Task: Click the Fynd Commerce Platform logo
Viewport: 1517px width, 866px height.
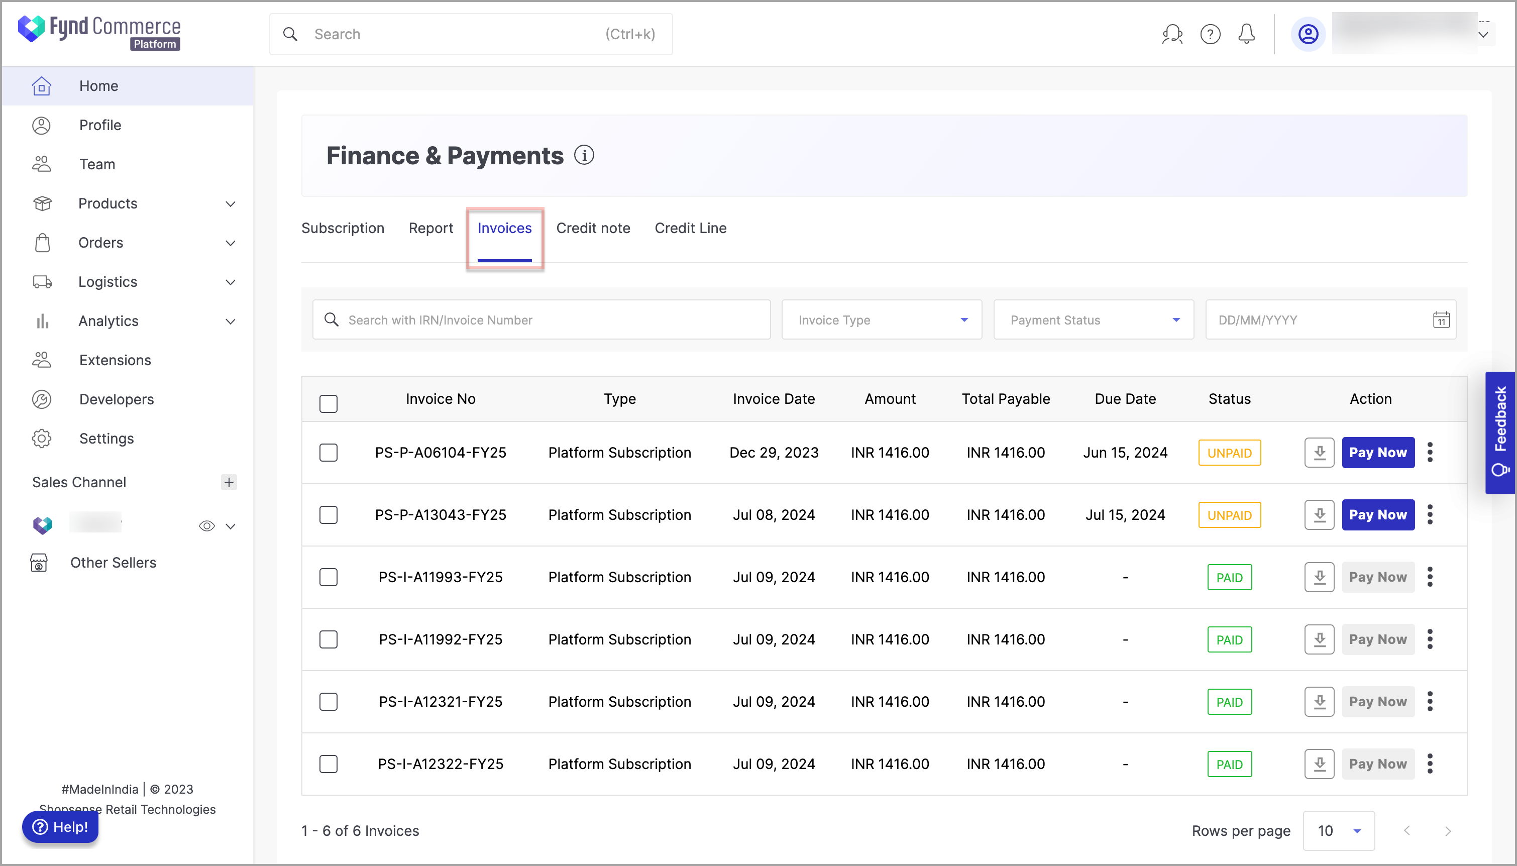Action: point(99,33)
